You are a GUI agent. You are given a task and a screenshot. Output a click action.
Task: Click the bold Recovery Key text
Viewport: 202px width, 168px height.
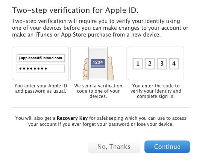[72, 118]
